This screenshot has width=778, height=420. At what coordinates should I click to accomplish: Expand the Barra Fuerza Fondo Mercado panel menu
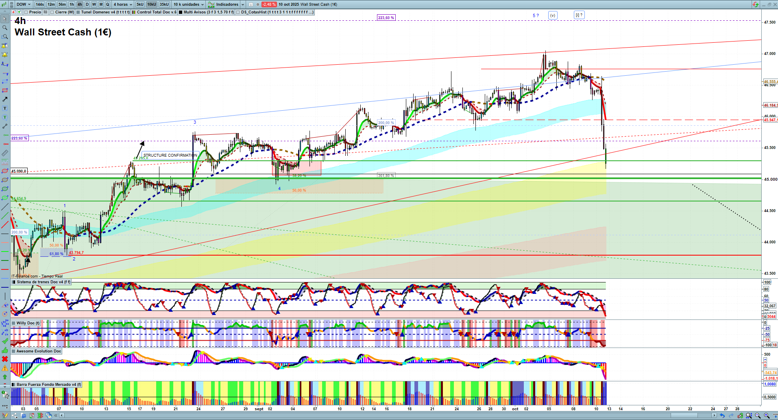(x=13, y=385)
